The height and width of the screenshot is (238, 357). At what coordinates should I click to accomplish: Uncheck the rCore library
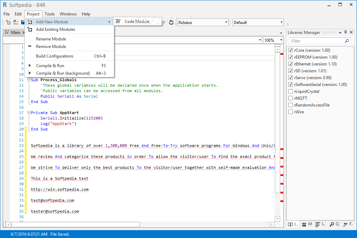tap(290, 50)
